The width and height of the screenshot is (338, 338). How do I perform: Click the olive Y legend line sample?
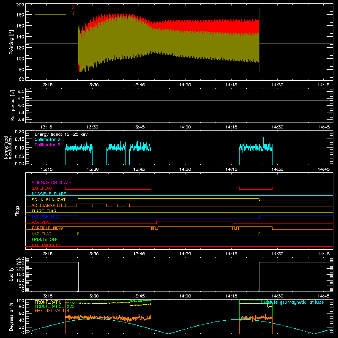[50, 15]
